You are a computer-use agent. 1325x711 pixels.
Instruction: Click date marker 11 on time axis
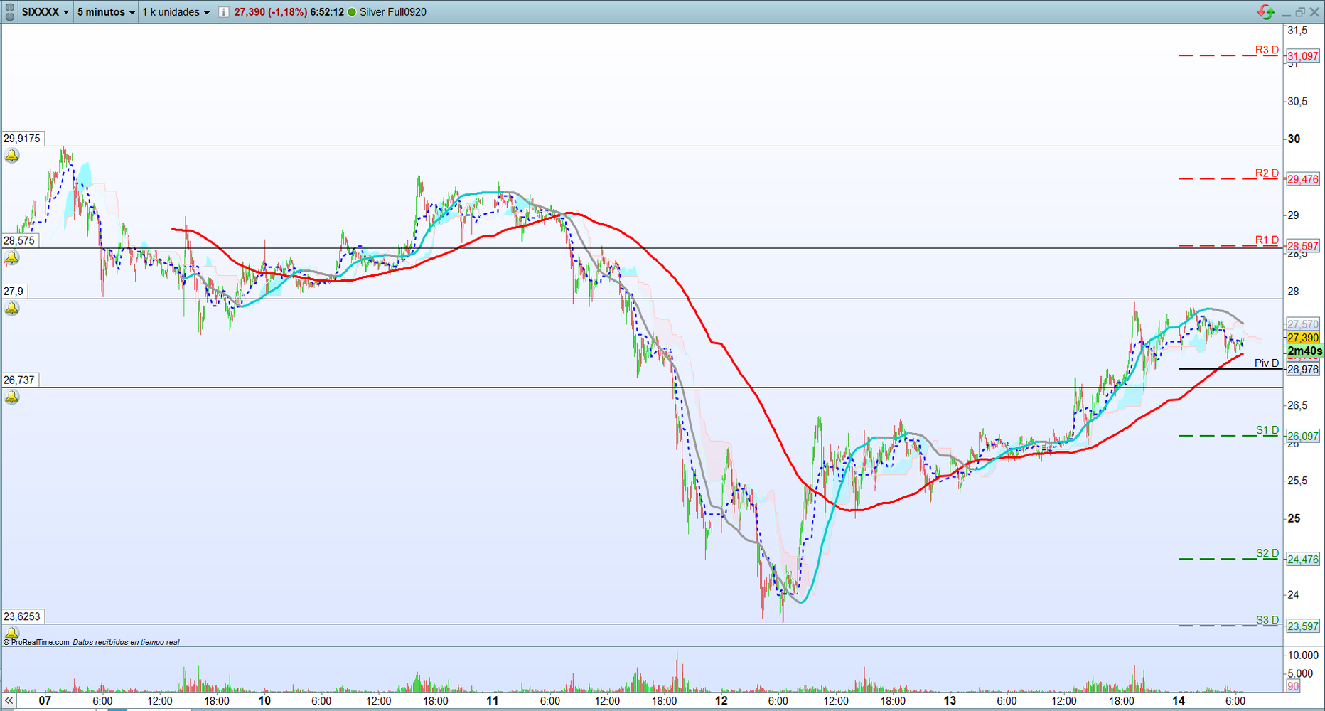click(493, 701)
